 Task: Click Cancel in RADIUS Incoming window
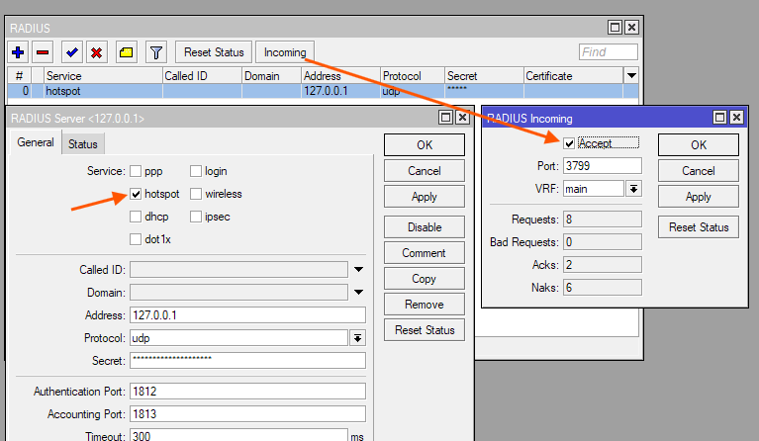point(699,171)
